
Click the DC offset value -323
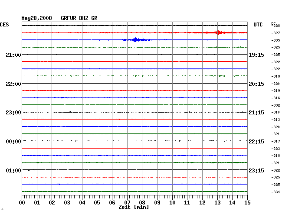tap(275, 149)
